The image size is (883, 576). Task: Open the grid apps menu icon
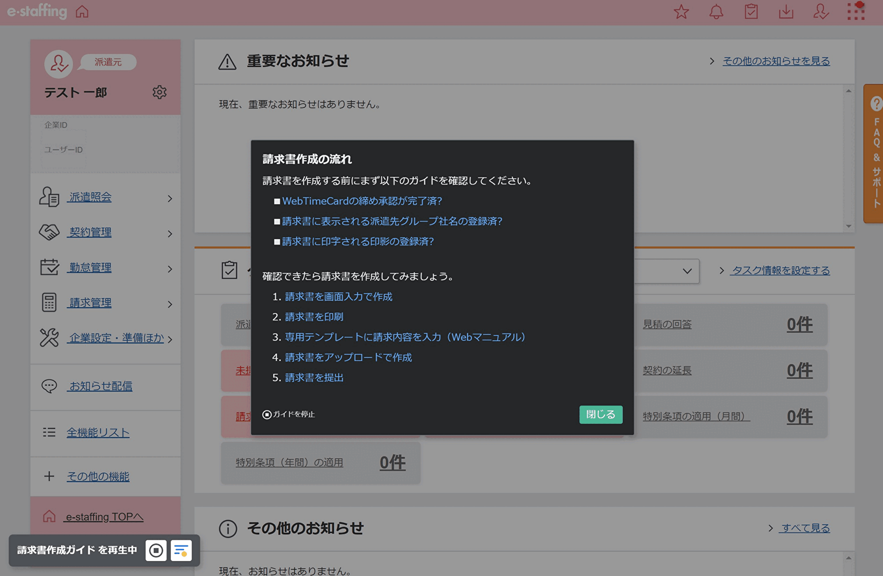(x=856, y=12)
